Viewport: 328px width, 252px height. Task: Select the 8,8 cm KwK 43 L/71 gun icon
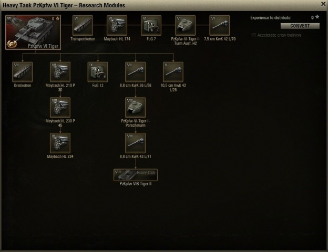pos(135,143)
